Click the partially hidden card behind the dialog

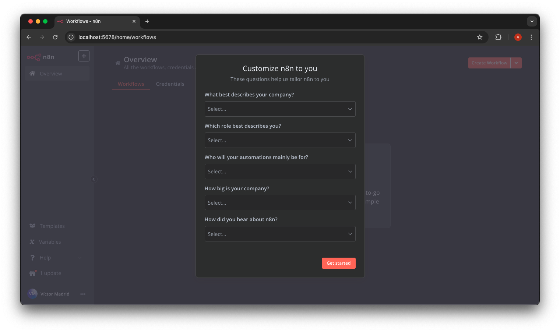(378, 186)
